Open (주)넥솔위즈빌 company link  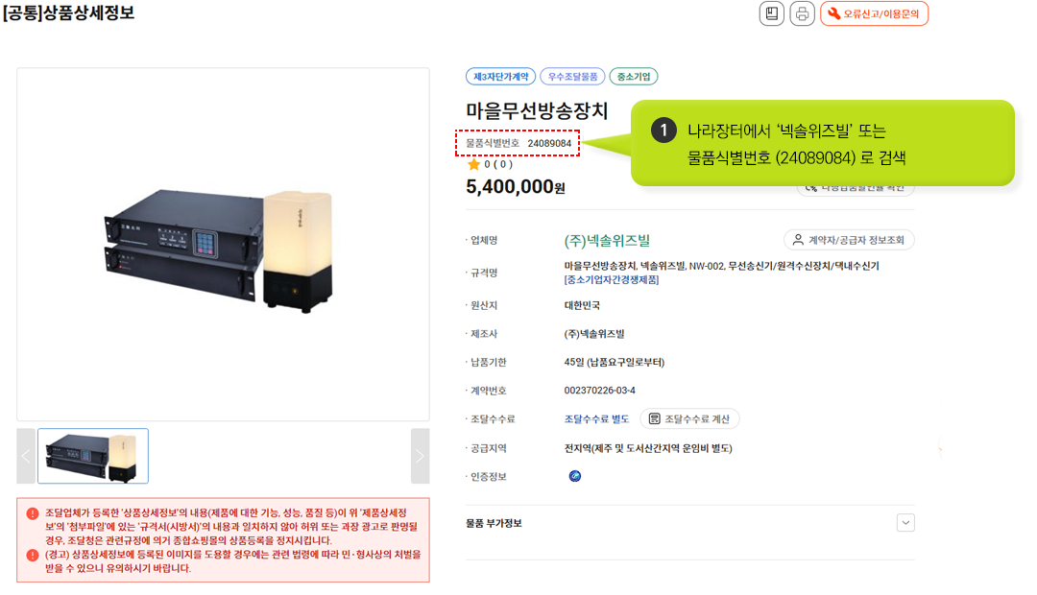coord(607,241)
